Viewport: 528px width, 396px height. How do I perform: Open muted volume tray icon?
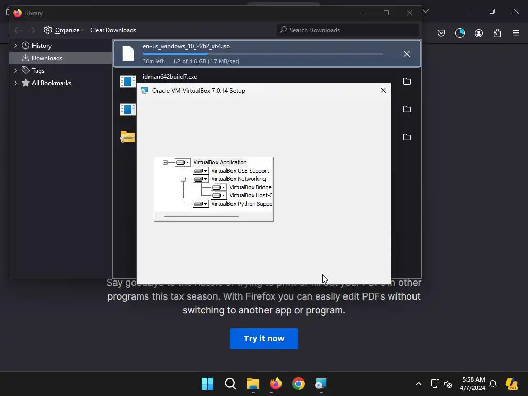click(448, 384)
